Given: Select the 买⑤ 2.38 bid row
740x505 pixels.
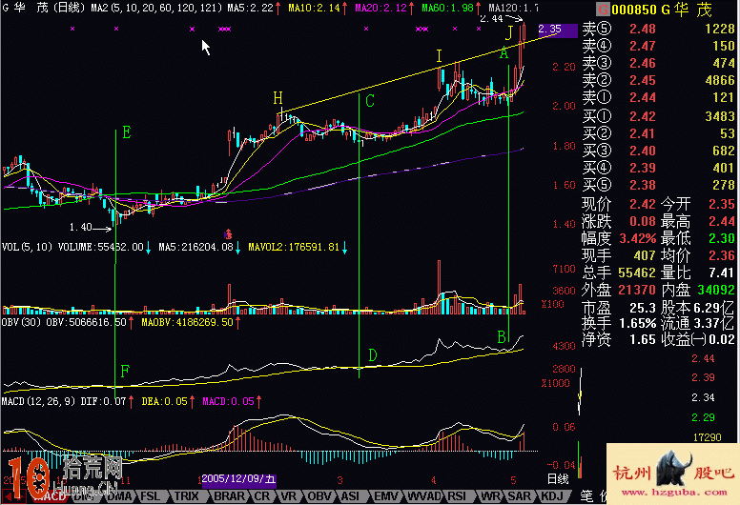Looking at the screenshot, I should [658, 185].
